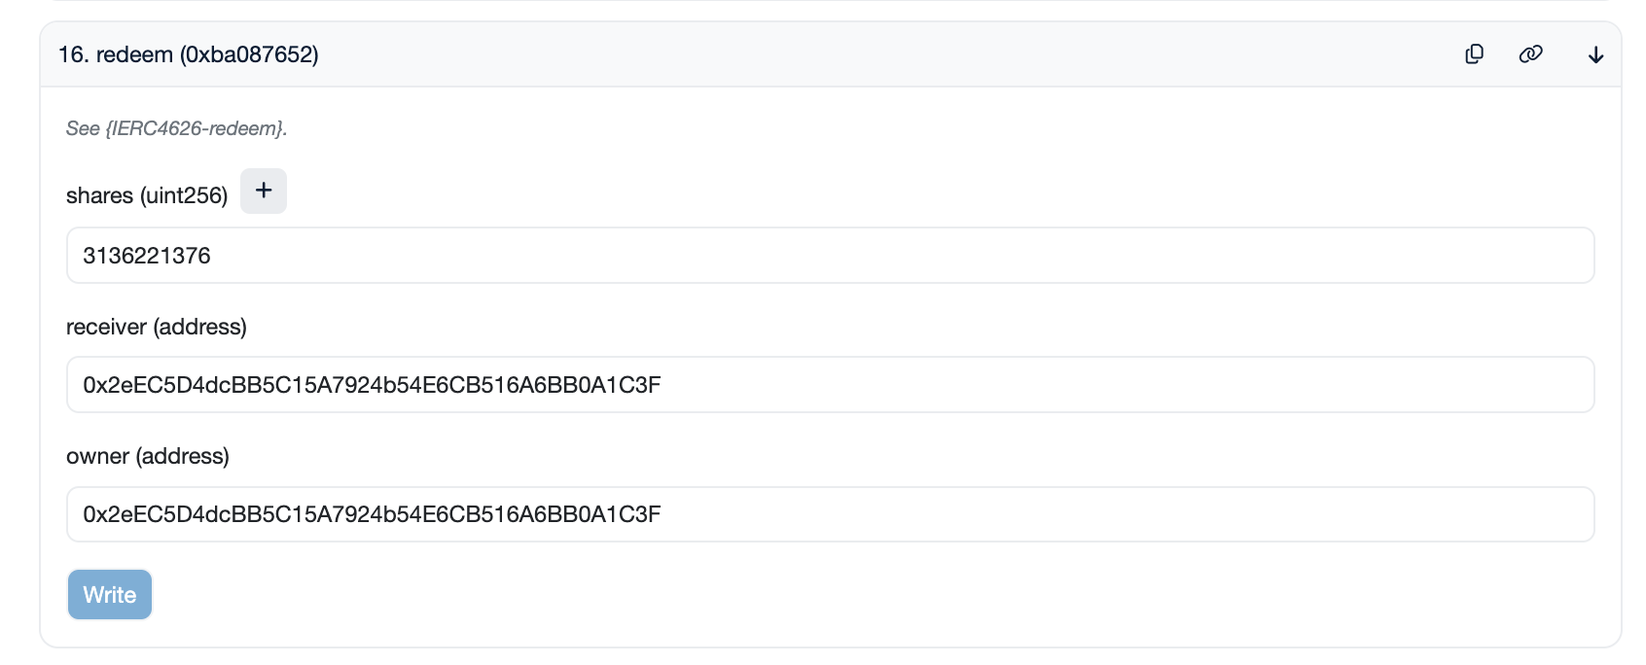Copy the redeem method name
The width and height of the screenshot is (1646, 665).
(1474, 54)
